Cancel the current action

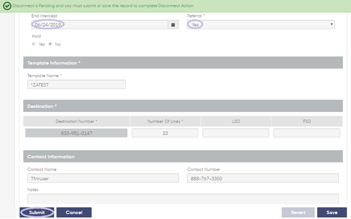click(x=74, y=212)
